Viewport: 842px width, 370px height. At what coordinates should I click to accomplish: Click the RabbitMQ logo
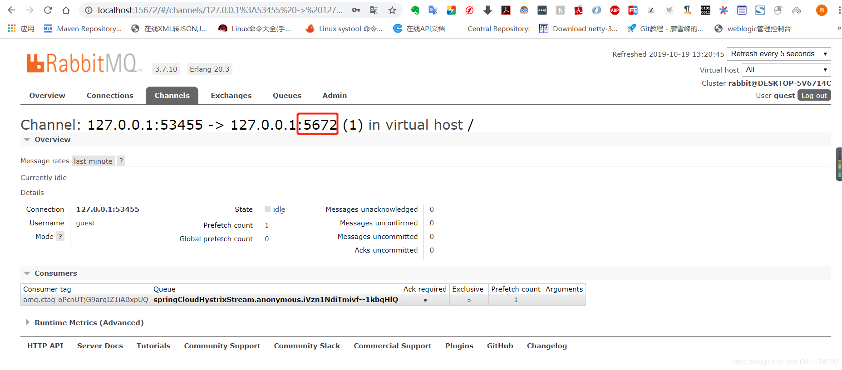tap(84, 63)
